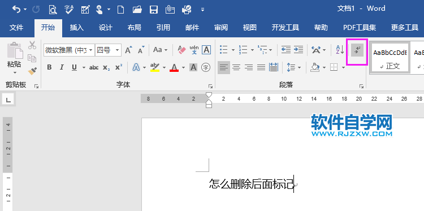Screen dimensions: 424x211
Task: Increase the paragraph indent
Action: tap(298, 50)
